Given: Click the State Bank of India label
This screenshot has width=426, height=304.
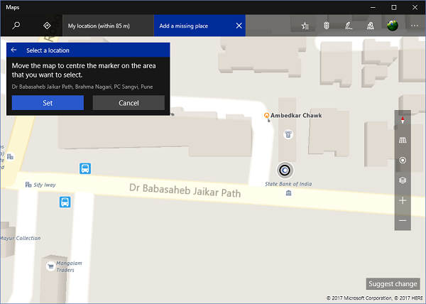Looking at the screenshot, I should click(x=288, y=184).
